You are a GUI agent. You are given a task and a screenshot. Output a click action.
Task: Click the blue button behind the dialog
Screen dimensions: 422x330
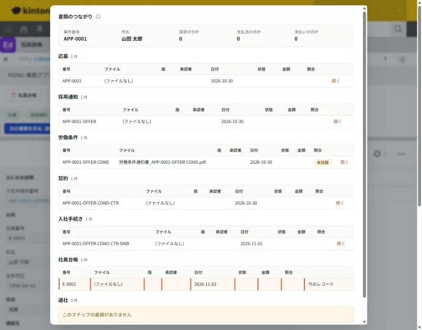pyautogui.click(x=27, y=129)
